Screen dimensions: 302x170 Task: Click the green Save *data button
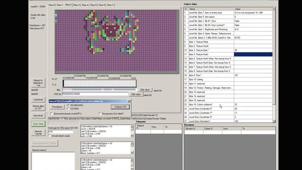click(38, 124)
